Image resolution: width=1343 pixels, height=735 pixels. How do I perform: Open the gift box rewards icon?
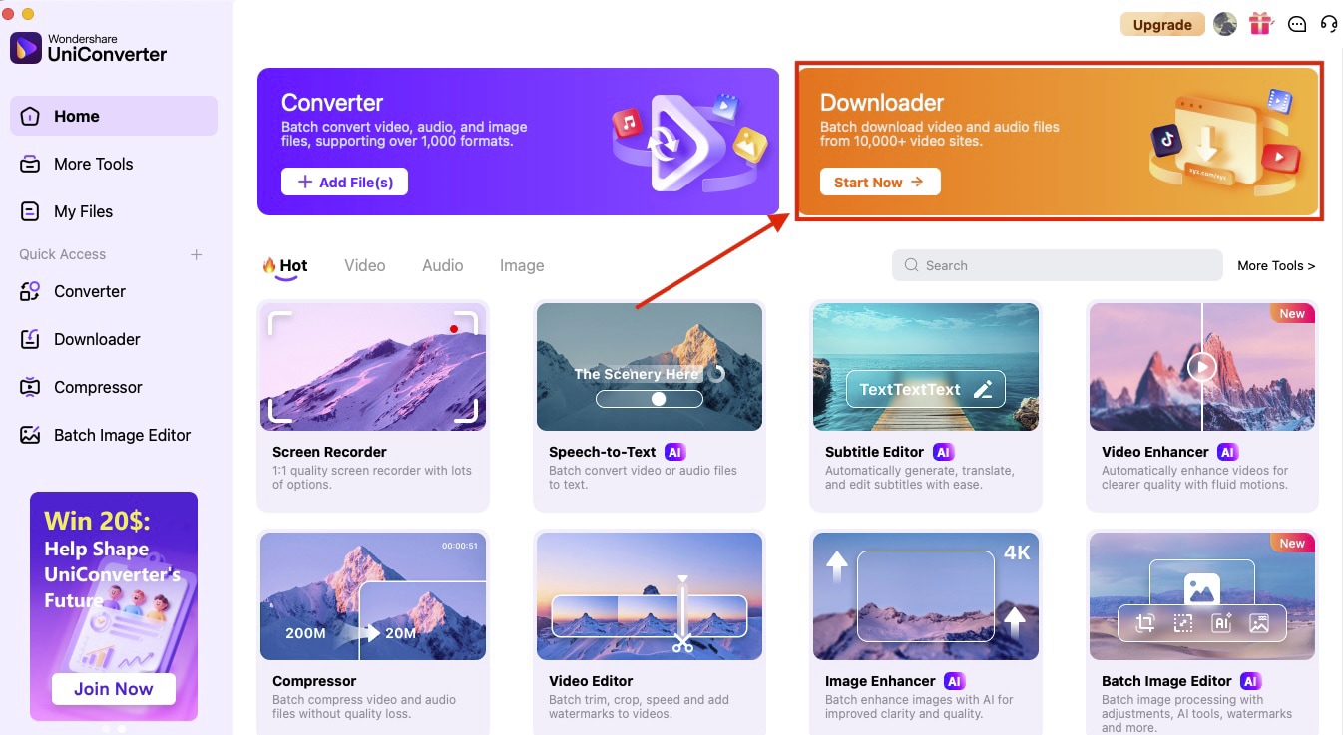(x=1261, y=24)
